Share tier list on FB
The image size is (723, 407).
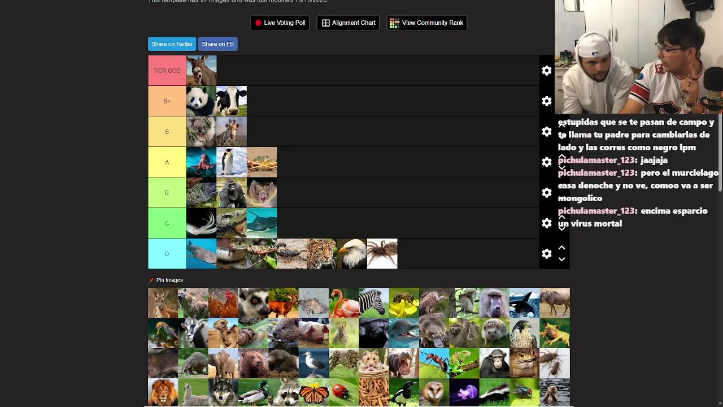(217, 44)
